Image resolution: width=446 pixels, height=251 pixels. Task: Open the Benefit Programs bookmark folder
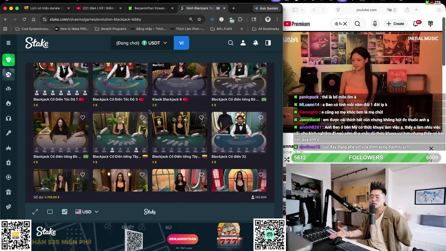[x=110, y=29]
